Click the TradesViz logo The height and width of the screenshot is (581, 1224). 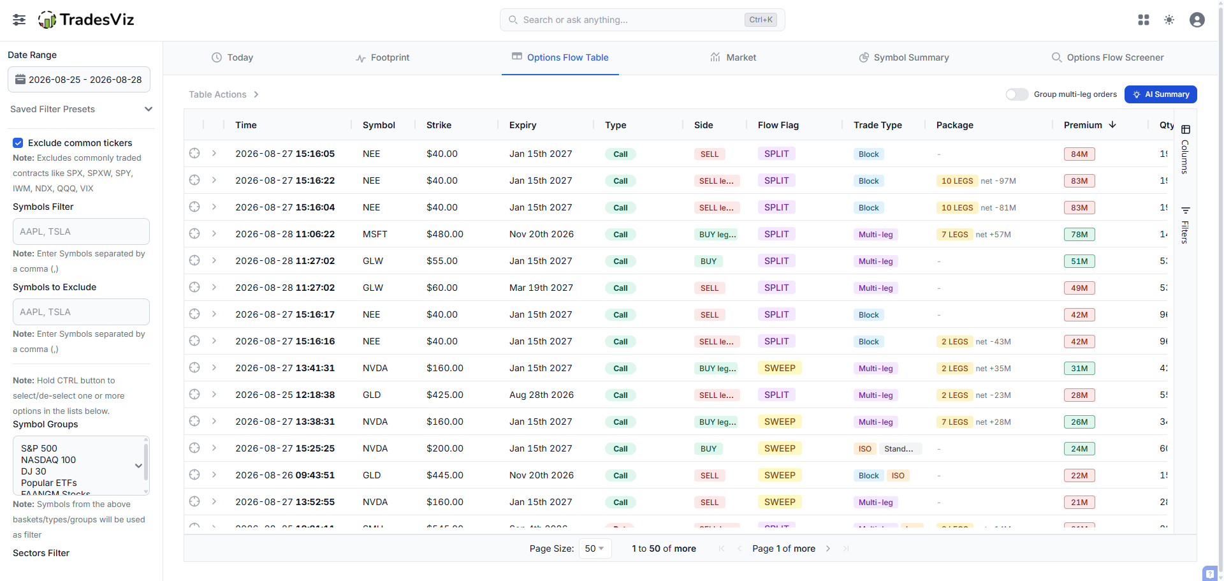86,20
